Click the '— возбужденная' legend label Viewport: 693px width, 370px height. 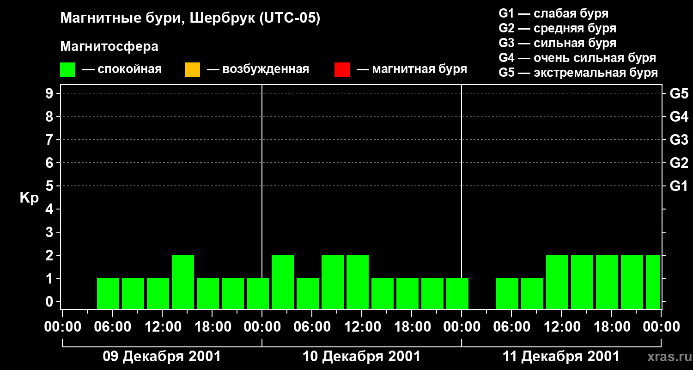point(258,69)
